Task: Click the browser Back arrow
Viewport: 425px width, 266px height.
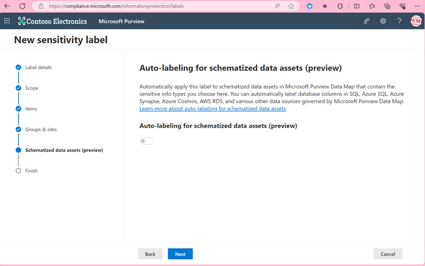Action: pos(7,6)
